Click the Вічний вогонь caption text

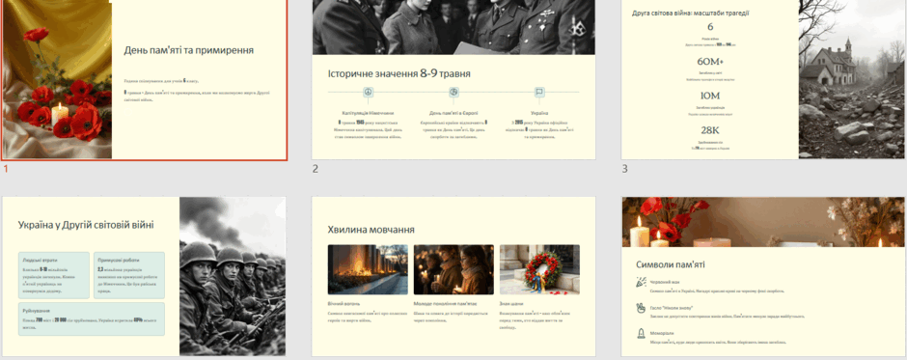click(x=344, y=303)
